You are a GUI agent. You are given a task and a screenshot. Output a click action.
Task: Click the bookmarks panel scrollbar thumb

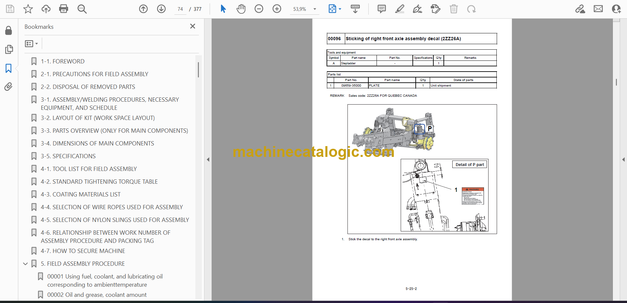pos(198,70)
